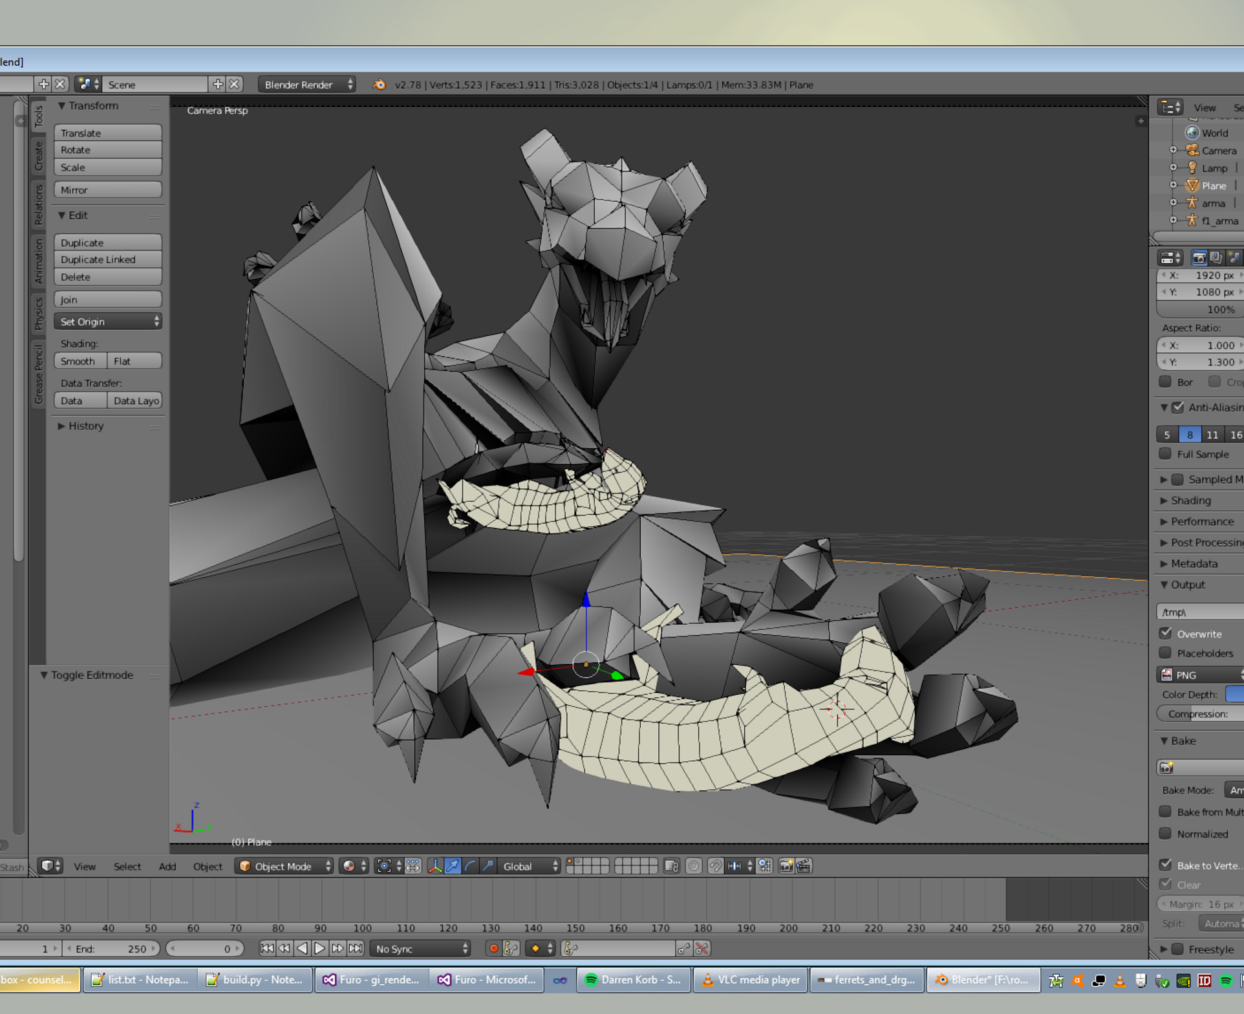
Task: Click the Blender logo in info header
Action: 380,85
